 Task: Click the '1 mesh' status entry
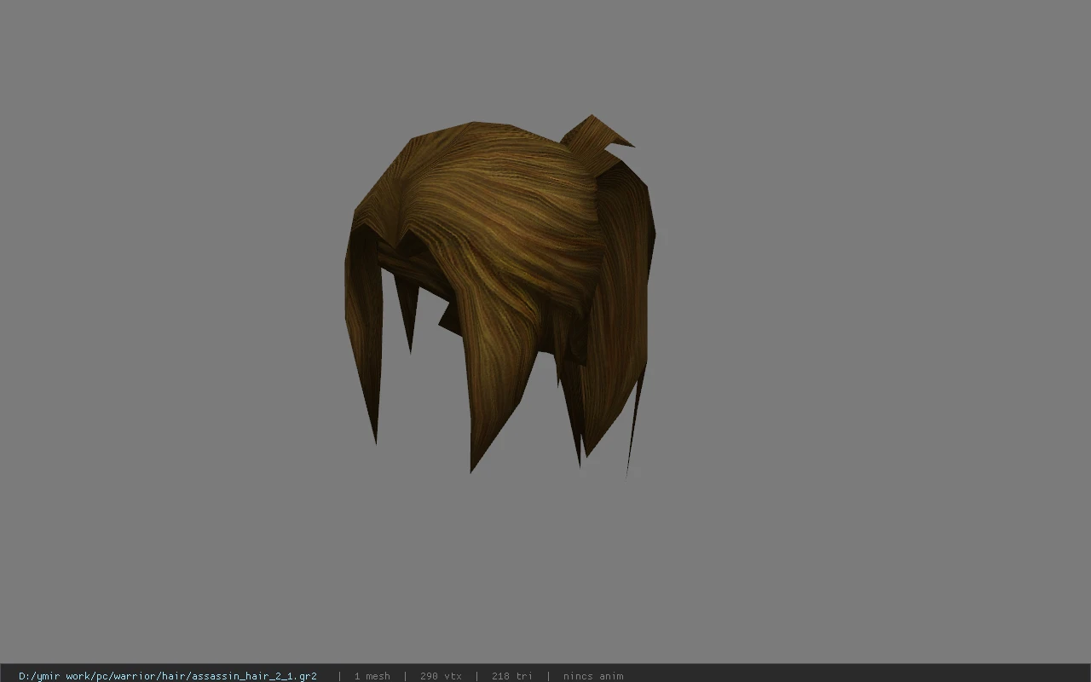372,676
